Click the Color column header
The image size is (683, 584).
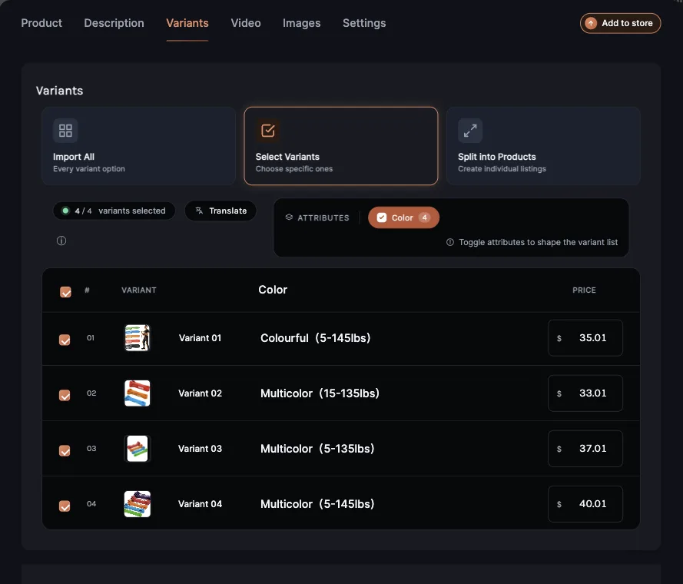coord(273,290)
